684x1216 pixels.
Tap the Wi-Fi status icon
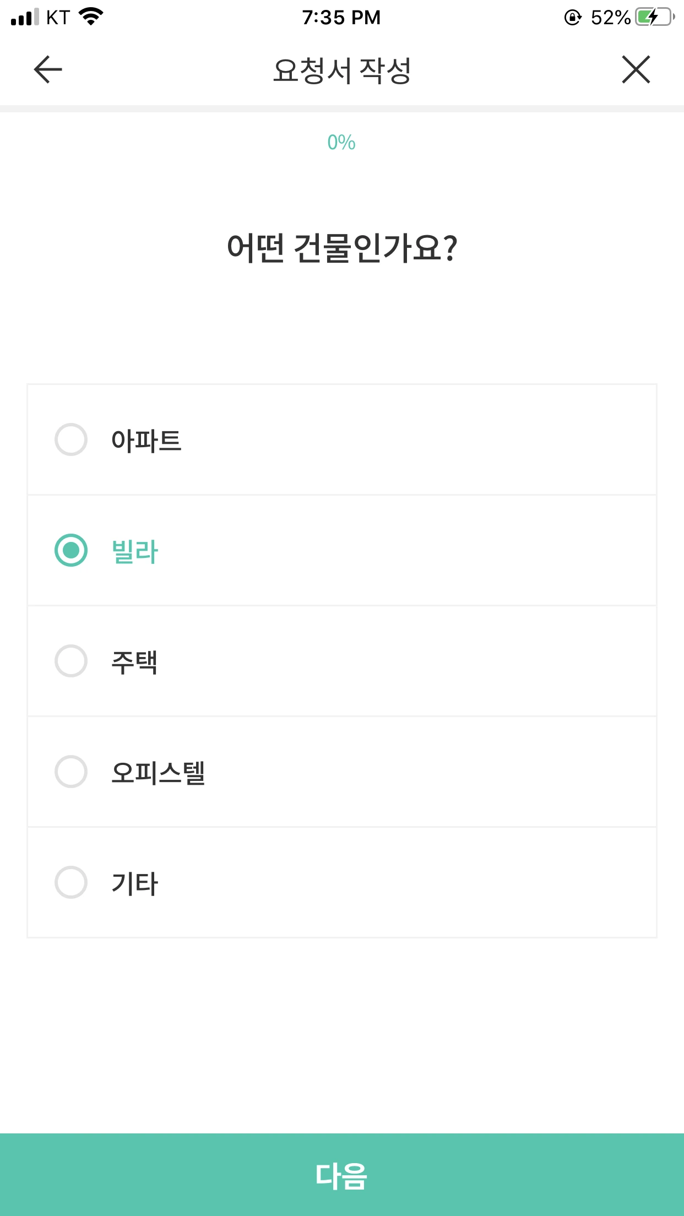click(91, 17)
